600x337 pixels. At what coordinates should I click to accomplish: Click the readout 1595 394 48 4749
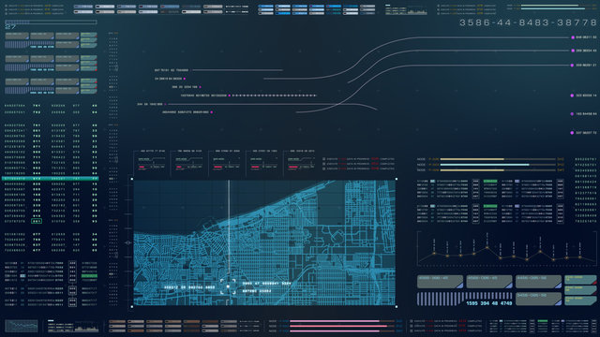[x=488, y=303]
